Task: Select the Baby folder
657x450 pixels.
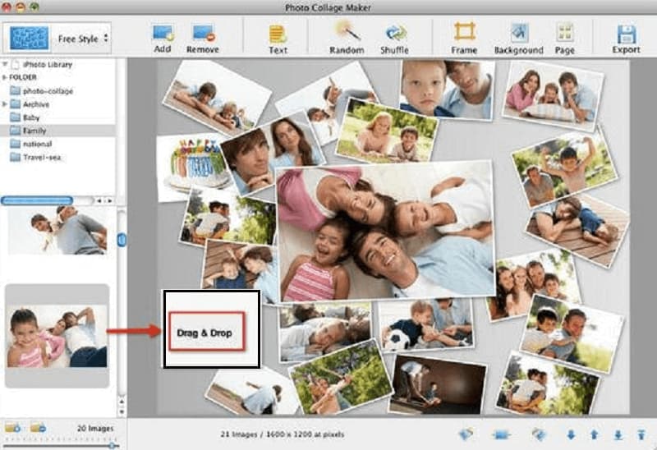Action: coord(33,117)
